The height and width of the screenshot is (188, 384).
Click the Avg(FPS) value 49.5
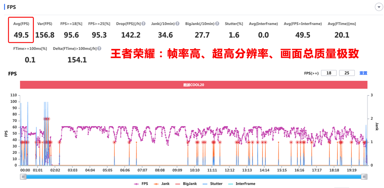21,35
